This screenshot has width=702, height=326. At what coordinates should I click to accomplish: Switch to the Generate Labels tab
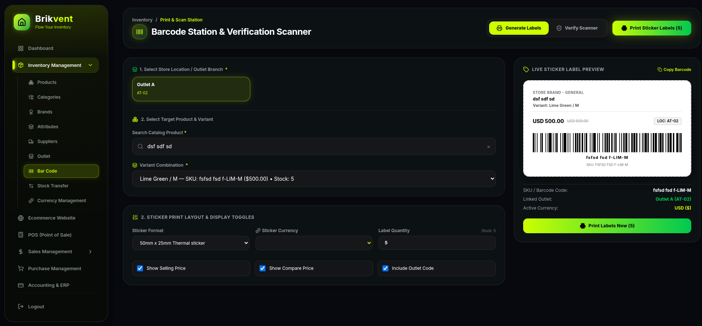[519, 28]
